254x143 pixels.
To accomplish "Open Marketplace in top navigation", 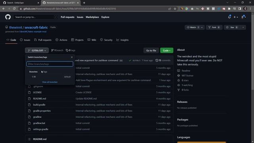I will pos(92,17).
